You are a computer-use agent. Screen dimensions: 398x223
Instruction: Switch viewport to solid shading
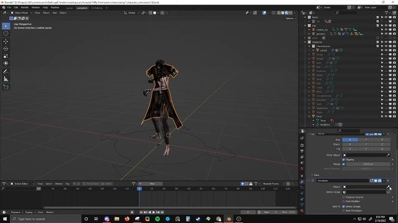[x=283, y=12]
